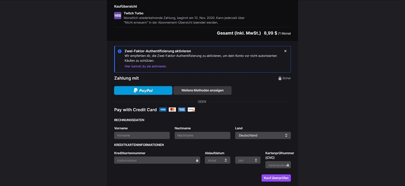
Task: Click the blue info icon in notification
Action: [x=120, y=51]
